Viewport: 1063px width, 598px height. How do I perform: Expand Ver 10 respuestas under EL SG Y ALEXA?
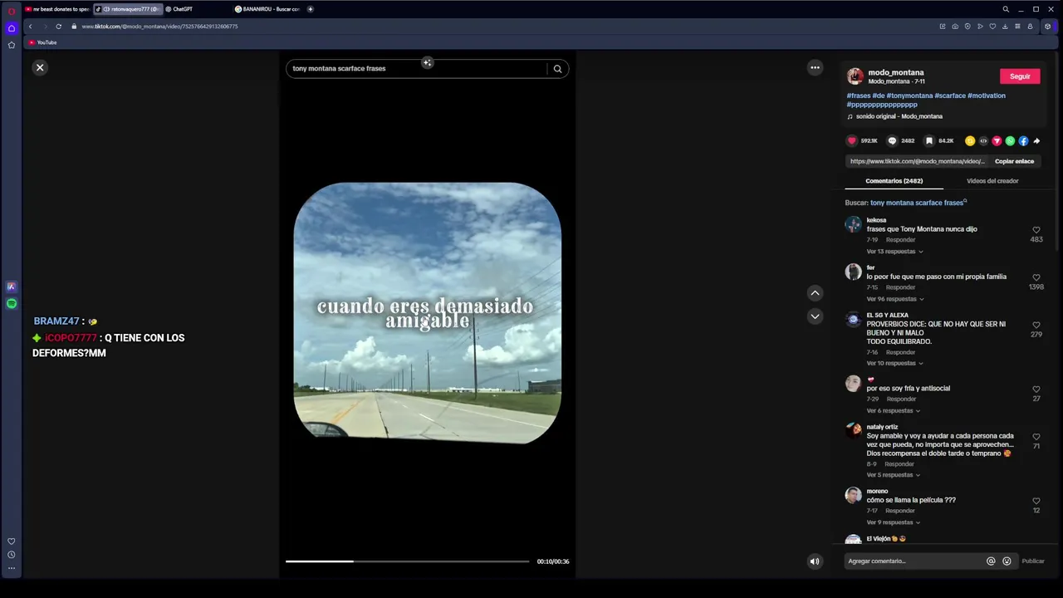click(894, 363)
